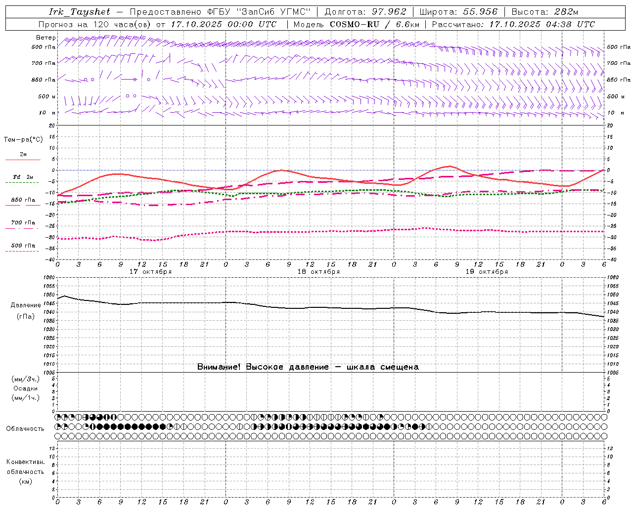Click the Модель COSMO-RU / 6.6км label
The width and height of the screenshot is (633, 506).
(356, 24)
